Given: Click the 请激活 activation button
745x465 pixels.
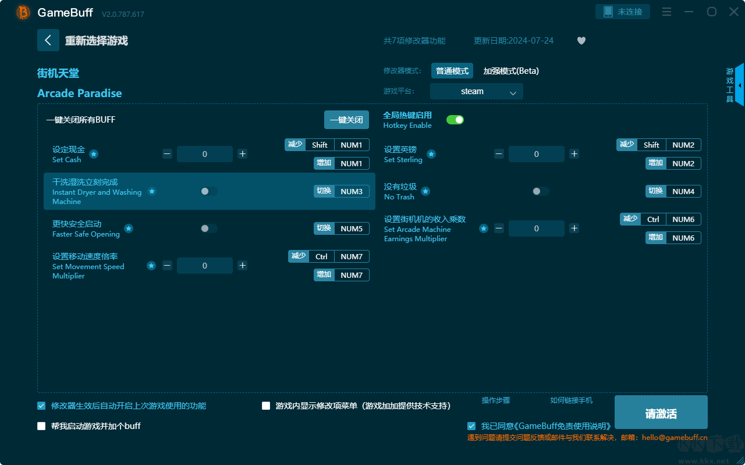Looking at the screenshot, I should point(661,412).
